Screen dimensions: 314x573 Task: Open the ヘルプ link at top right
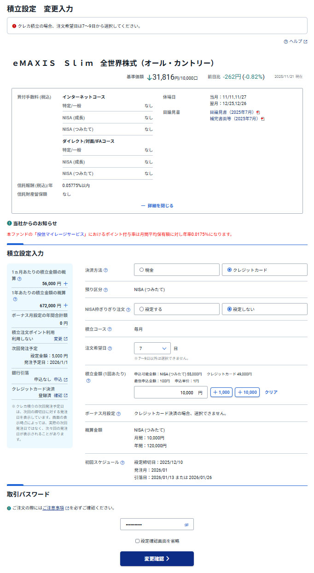click(296, 41)
